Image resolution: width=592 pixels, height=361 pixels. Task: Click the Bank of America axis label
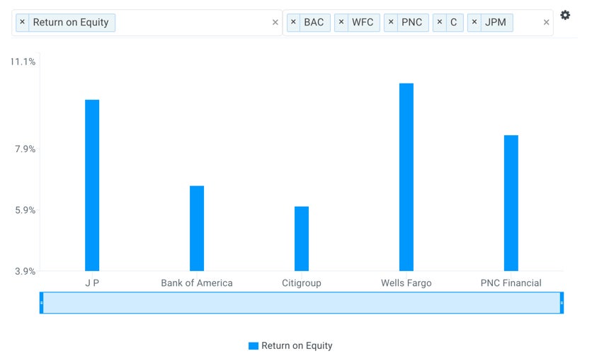[197, 283]
